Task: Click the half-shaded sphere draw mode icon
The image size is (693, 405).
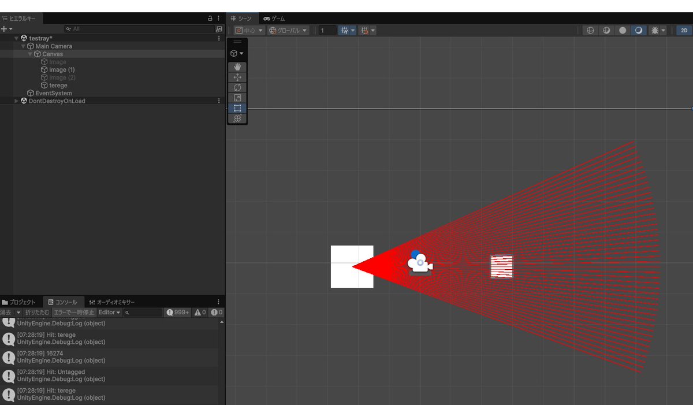Action: click(606, 31)
